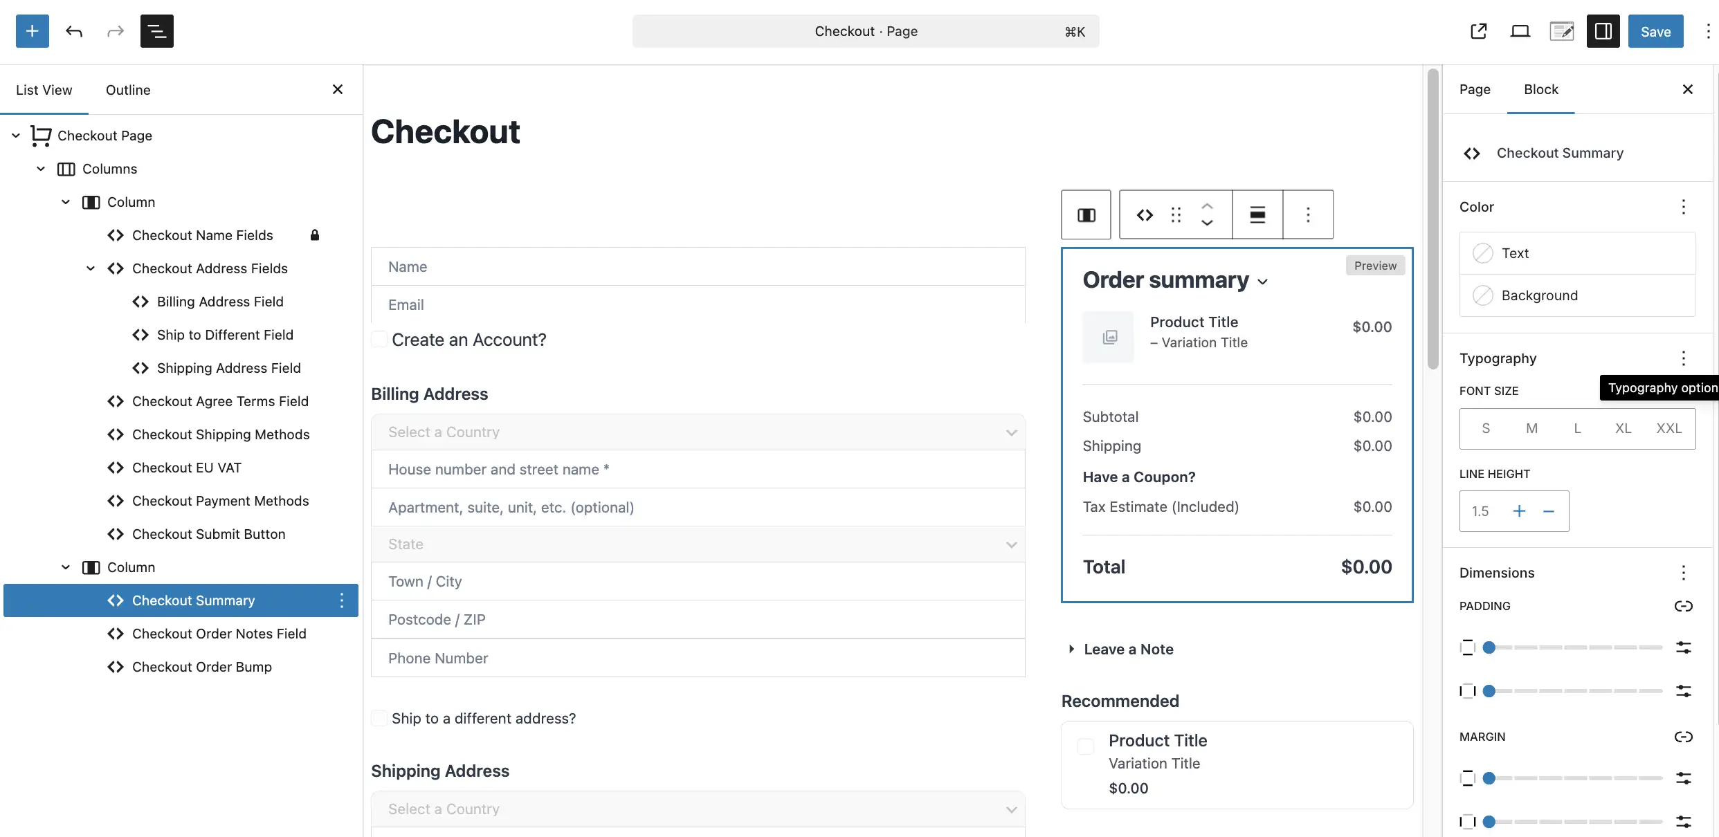This screenshot has height=837, width=1719.
Task: Collapse Checkout Address Fields tree item
Action: (x=91, y=268)
